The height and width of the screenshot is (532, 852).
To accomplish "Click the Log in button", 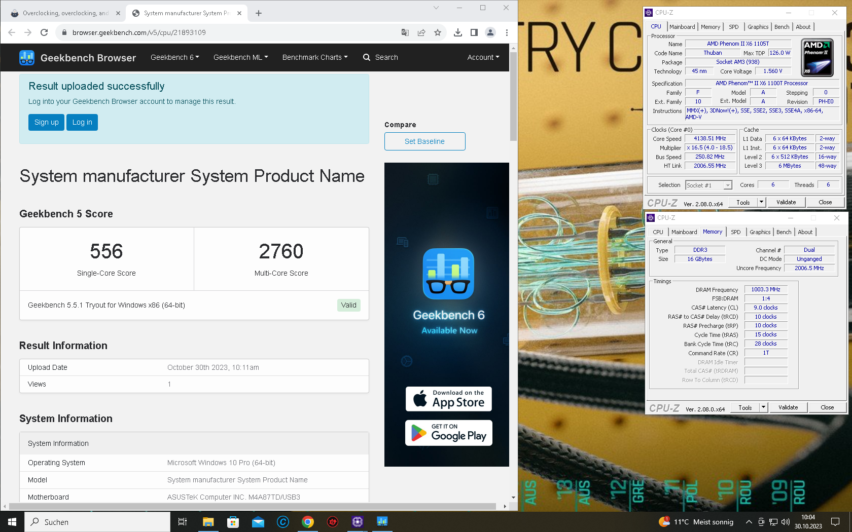I will click(x=82, y=122).
